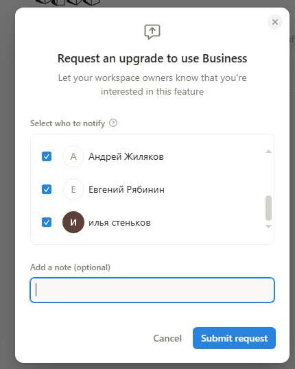Uncheck илья стеньков checkbox
Screen dimensions: 295x369
(47, 222)
